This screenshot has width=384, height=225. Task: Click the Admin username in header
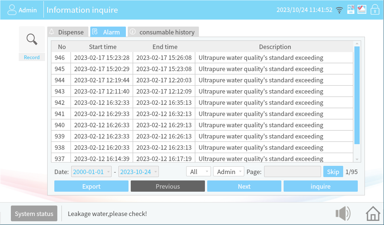pyautogui.click(x=28, y=10)
